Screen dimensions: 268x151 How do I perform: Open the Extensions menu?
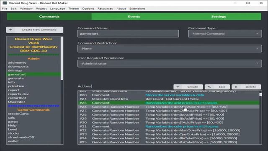pos(137,8)
